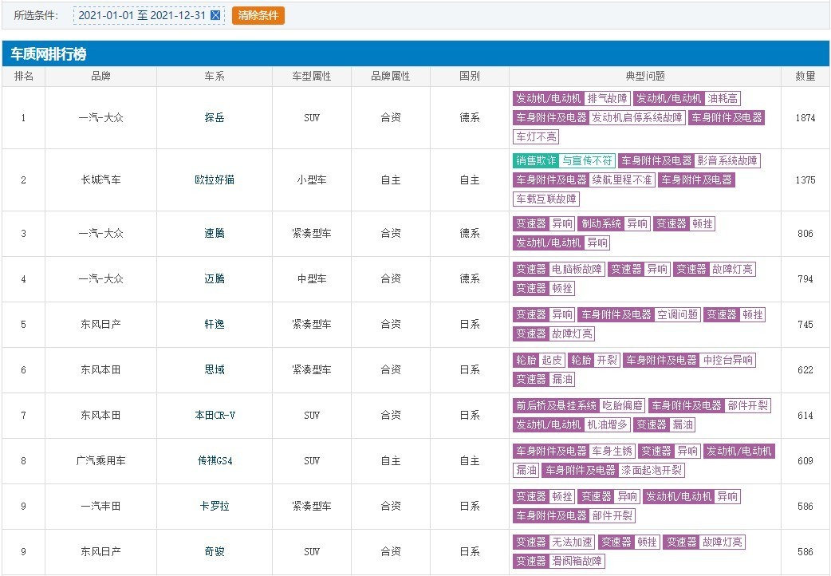Click the green 销售欺诈 与宣传不符 tag
This screenshot has height=576, width=831.
tap(564, 160)
